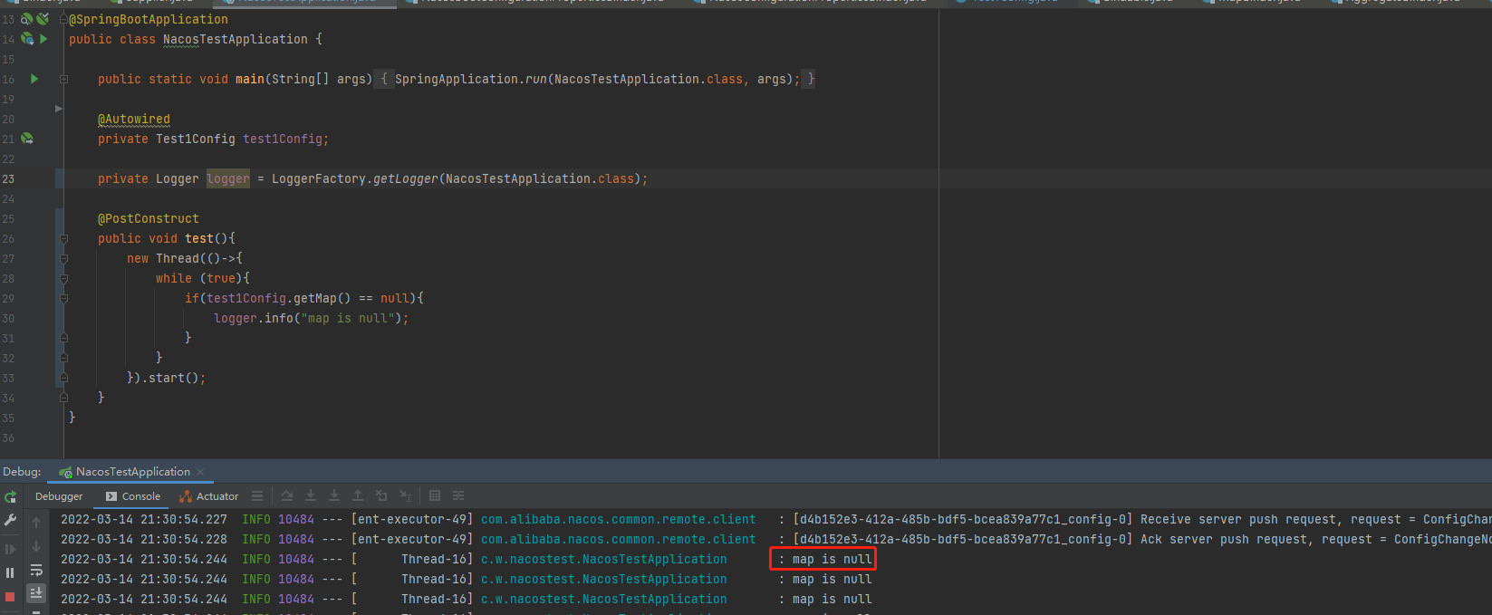This screenshot has width=1492, height=615.
Task: Click the Down the Stack Trace arrow
Action: (36, 546)
